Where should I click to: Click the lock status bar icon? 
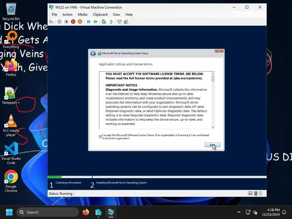(x=260, y=193)
